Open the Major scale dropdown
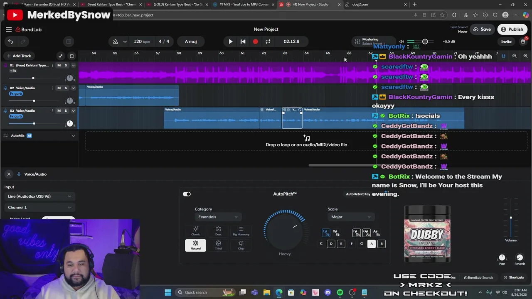The width and height of the screenshot is (532, 299). [x=351, y=217]
